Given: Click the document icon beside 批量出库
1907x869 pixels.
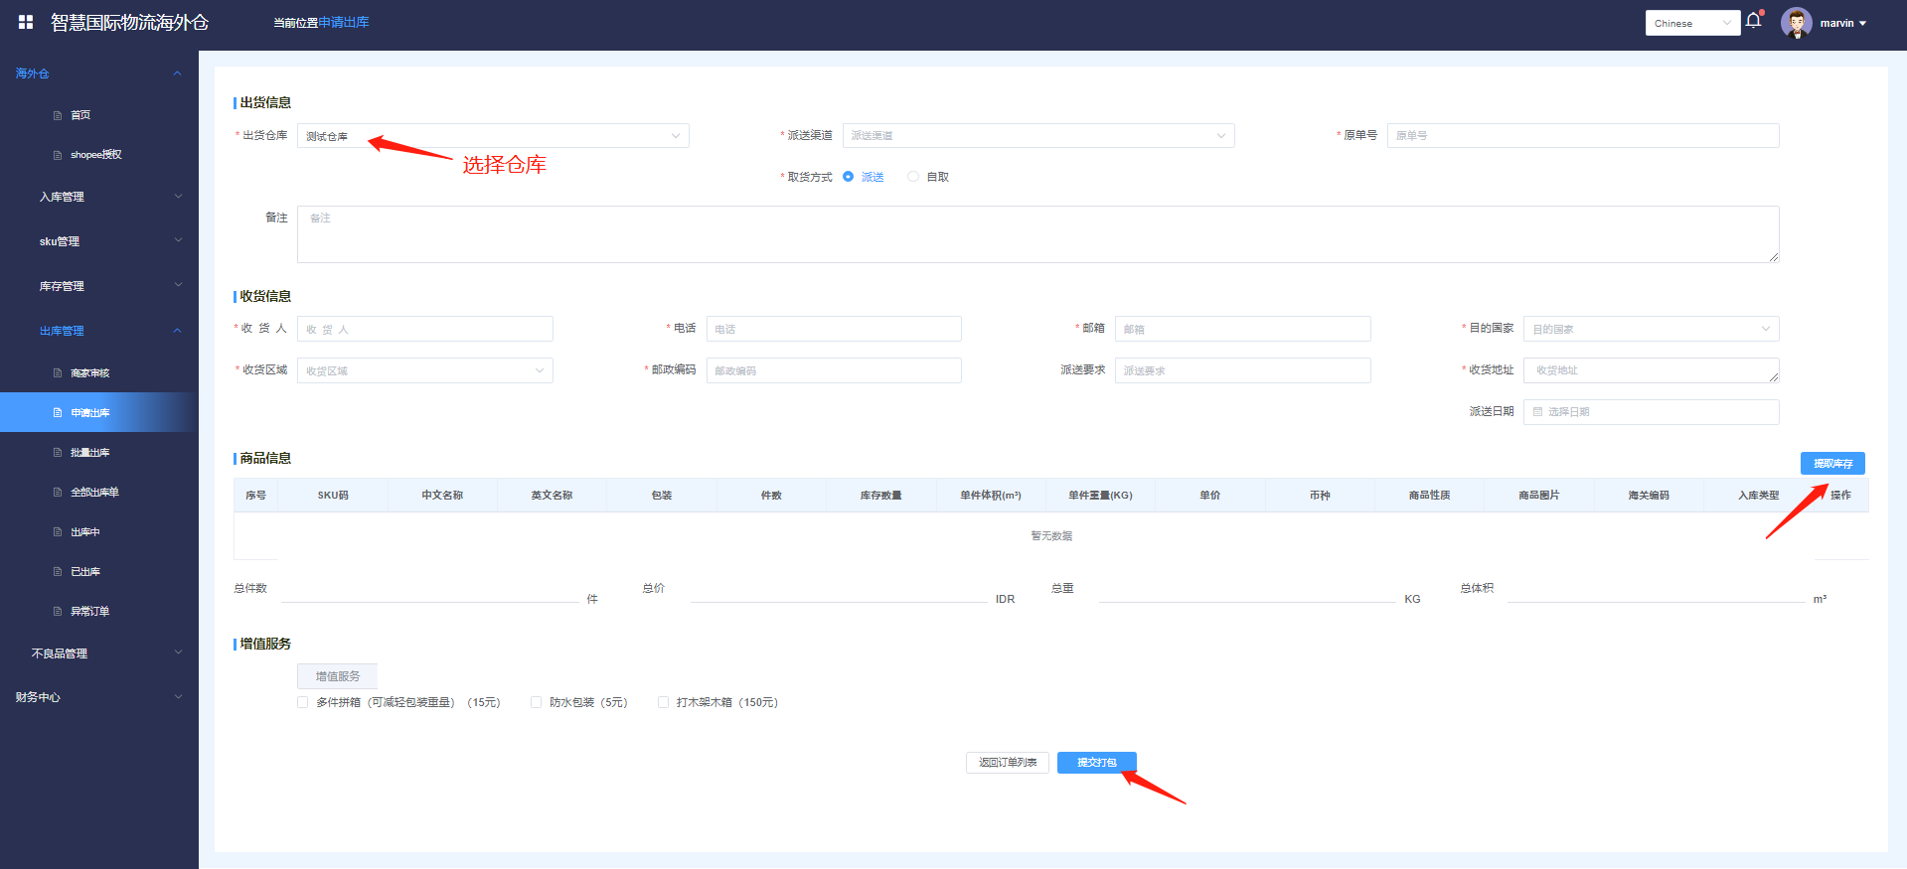Looking at the screenshot, I should [x=58, y=453].
